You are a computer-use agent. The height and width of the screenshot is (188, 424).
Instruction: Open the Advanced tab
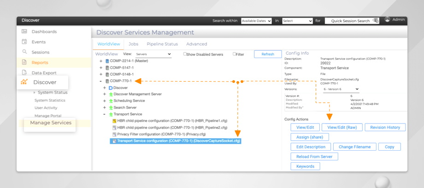point(197,44)
